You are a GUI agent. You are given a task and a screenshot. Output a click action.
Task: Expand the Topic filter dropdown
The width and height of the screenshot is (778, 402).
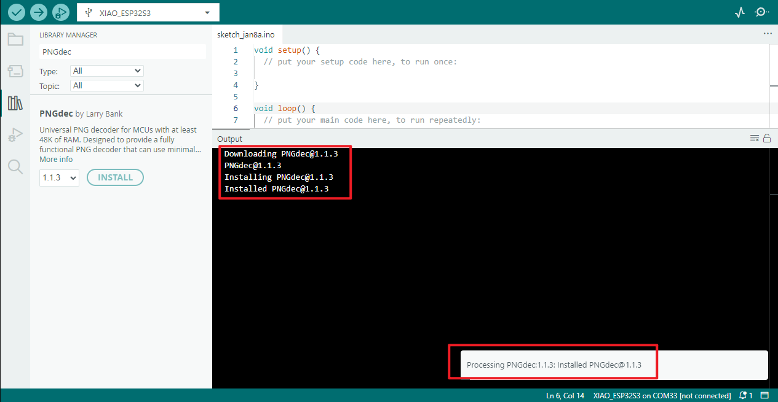point(106,86)
